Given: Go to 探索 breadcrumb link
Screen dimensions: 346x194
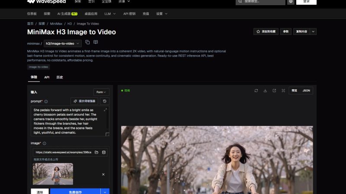Looking at the screenshot, I should (x=42, y=24).
